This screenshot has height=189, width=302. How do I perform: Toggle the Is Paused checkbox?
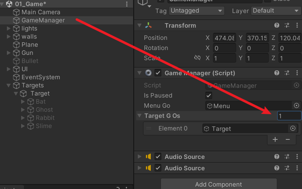pos(209,96)
